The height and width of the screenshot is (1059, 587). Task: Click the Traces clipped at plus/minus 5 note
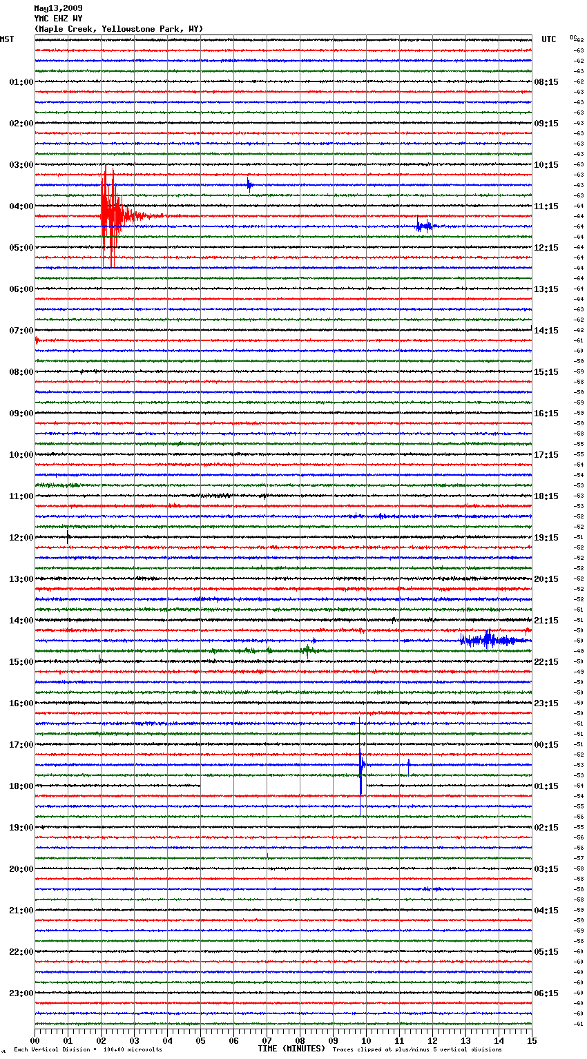417,1050
